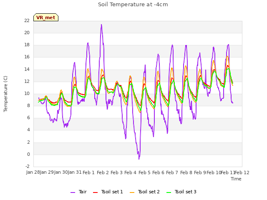Click the 18 y-axis tick label

tap(27, 45)
